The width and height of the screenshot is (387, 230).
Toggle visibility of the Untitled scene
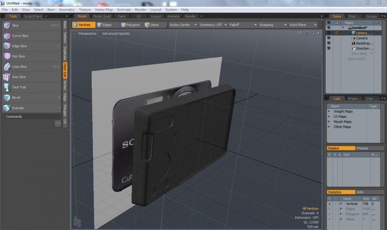329,27
